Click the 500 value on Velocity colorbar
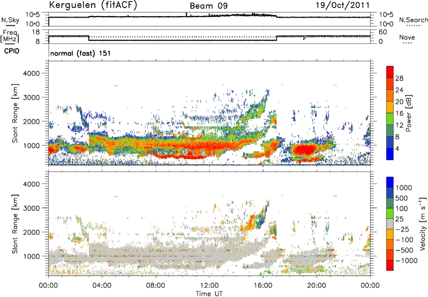 [402, 198]
